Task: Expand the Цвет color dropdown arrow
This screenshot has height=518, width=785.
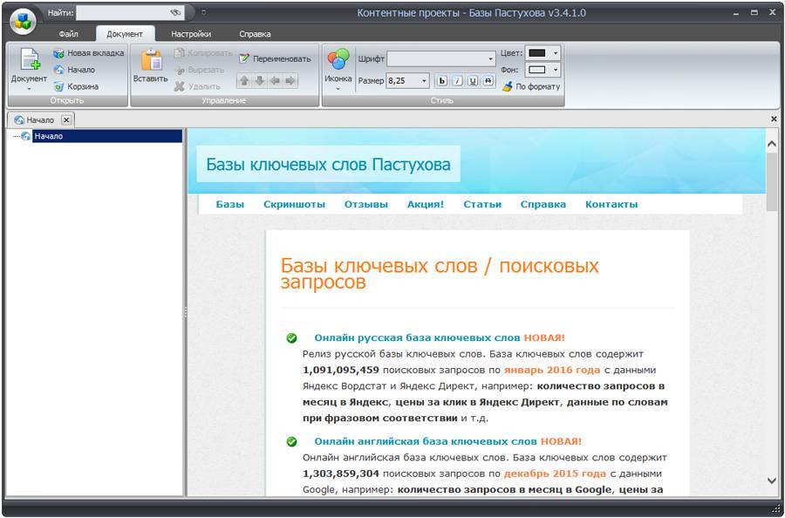Action: 556,53
